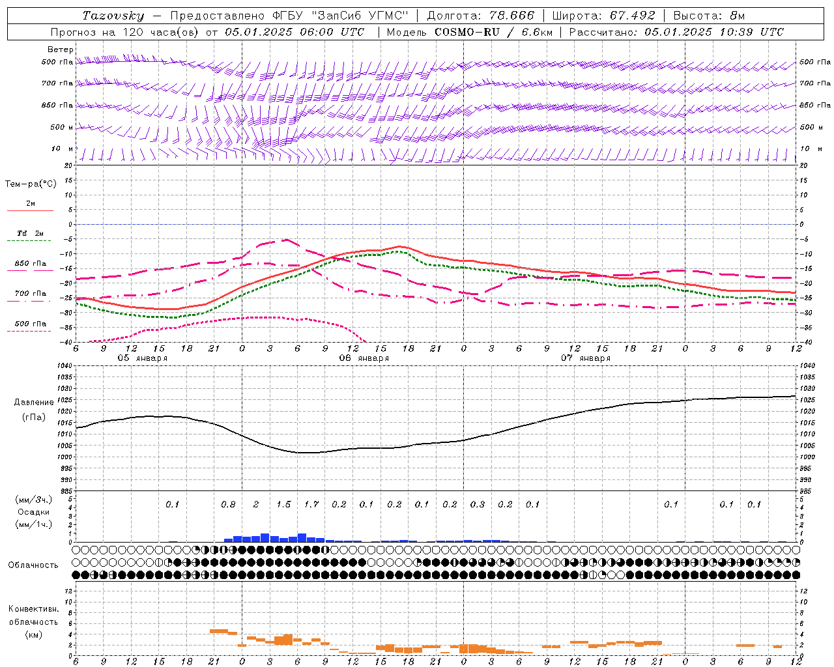This screenshot has width=834, height=667.
Task: Click the 'Давление' pressure panel label
Action: pyautogui.click(x=34, y=403)
